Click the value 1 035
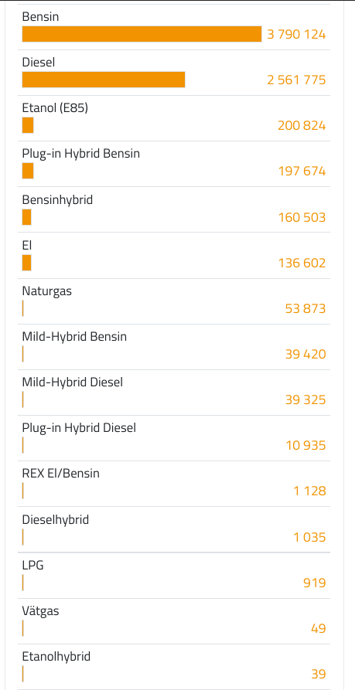Screen dimensions: 355x690 (x=310, y=537)
